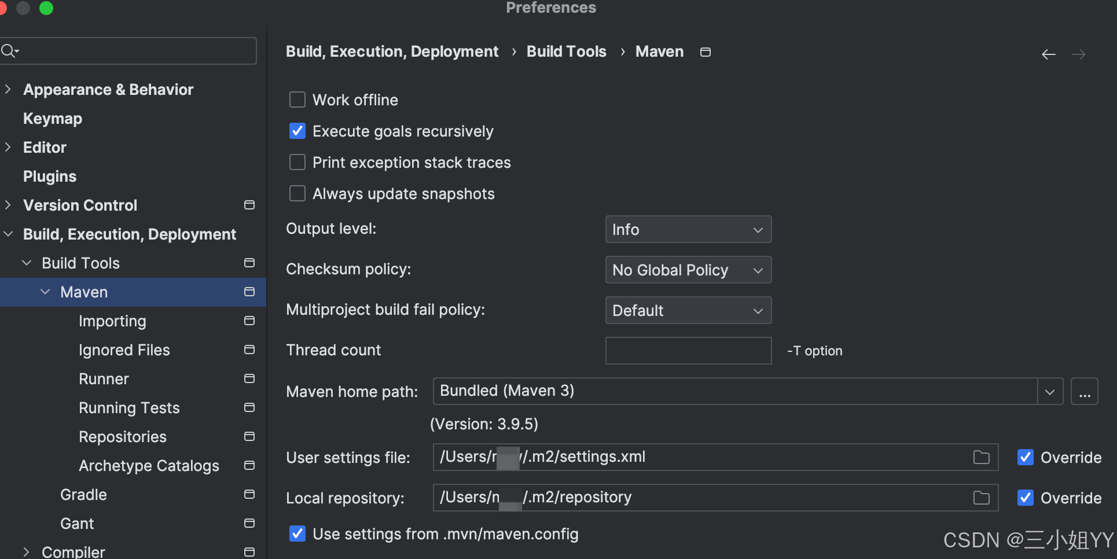Browse folder for User settings file
This screenshot has height=559, width=1117.
[982, 457]
